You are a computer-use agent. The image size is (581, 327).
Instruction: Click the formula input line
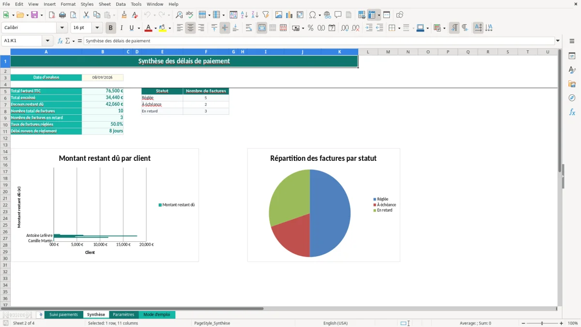[319, 41]
